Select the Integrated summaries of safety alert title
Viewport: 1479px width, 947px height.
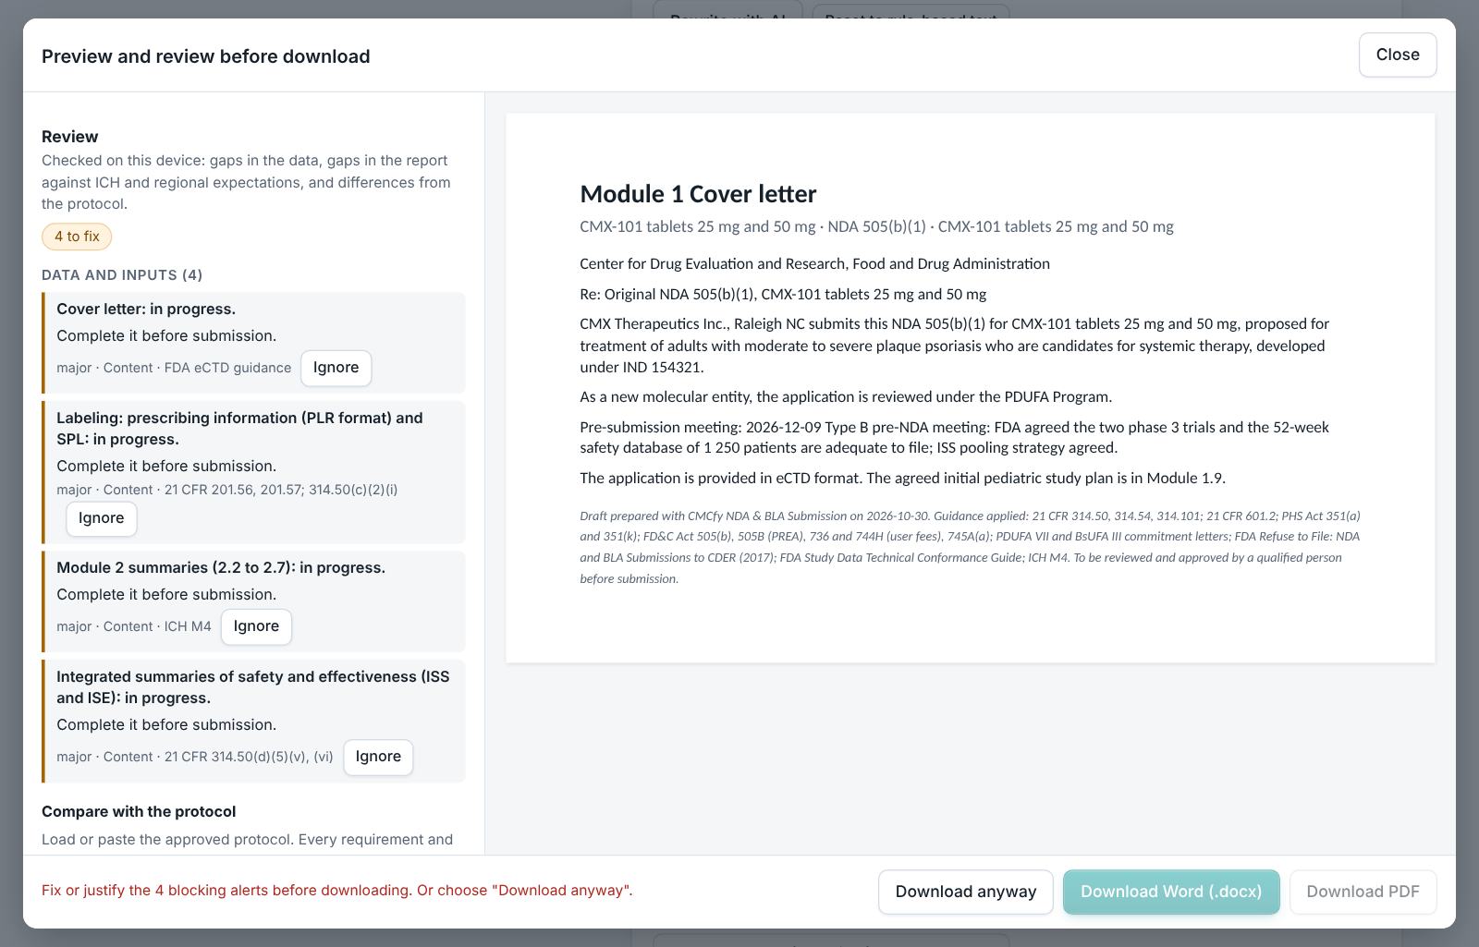tap(253, 687)
